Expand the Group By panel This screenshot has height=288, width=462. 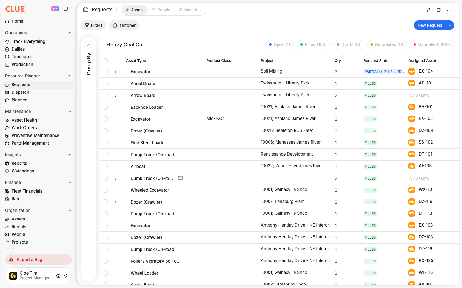point(89,45)
